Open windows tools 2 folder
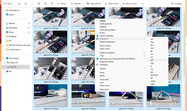The width and height of the screenshot is (187, 111). [13, 49]
